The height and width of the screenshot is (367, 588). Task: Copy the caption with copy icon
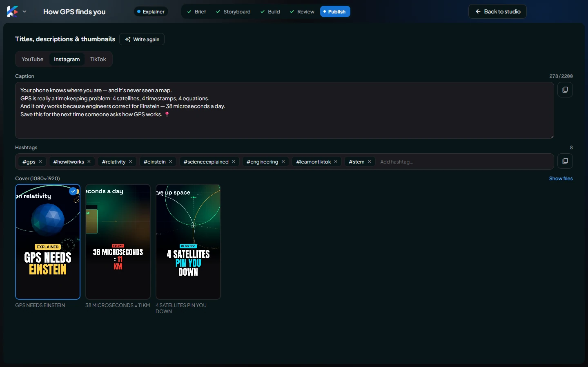pyautogui.click(x=565, y=90)
